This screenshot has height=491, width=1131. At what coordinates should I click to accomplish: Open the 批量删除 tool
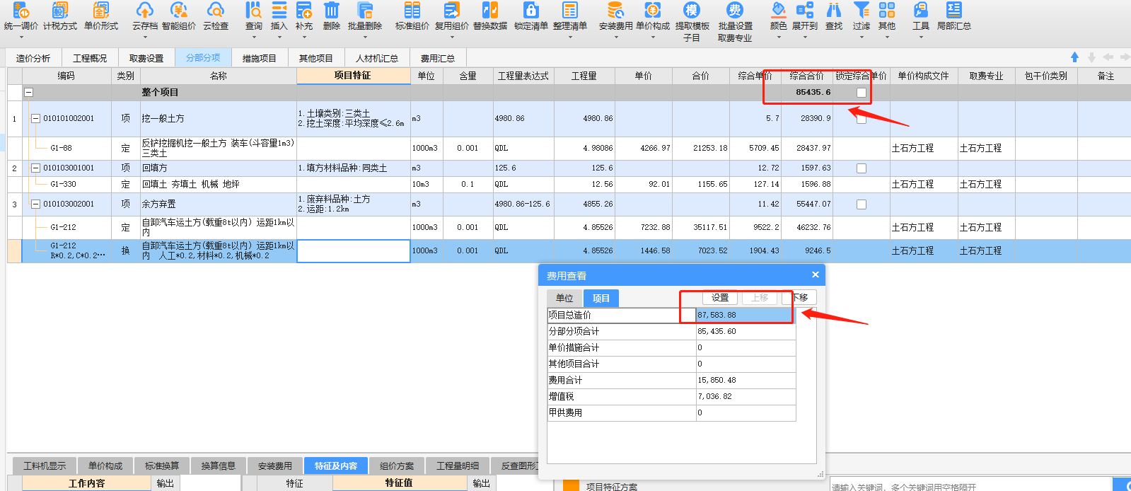(365, 16)
